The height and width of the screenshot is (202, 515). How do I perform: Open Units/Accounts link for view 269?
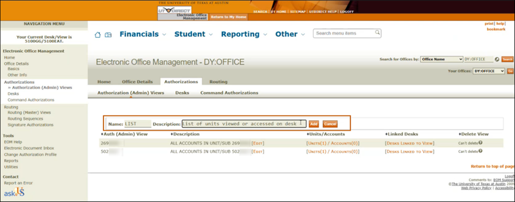pos(333,143)
